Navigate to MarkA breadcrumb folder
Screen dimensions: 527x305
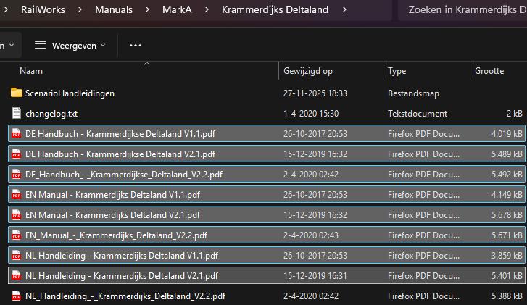[177, 9]
